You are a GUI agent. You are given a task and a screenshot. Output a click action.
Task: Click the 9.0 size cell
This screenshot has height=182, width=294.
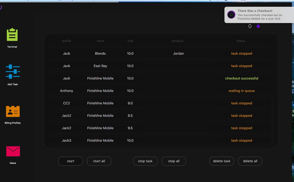tap(130, 103)
